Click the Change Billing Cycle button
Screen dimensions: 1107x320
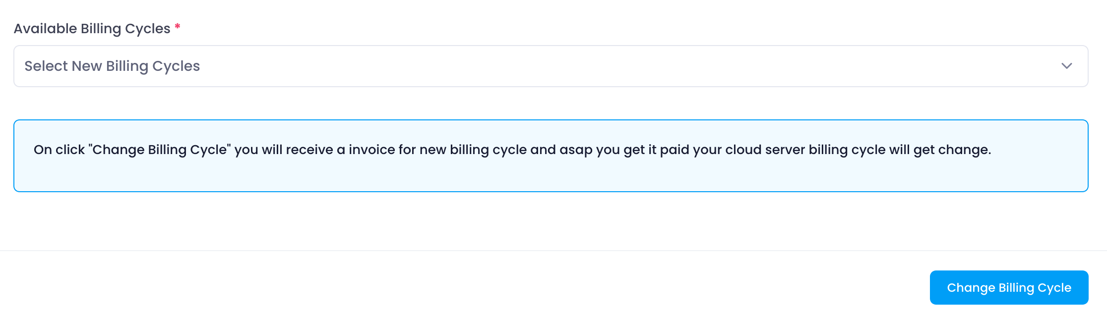click(x=1009, y=287)
